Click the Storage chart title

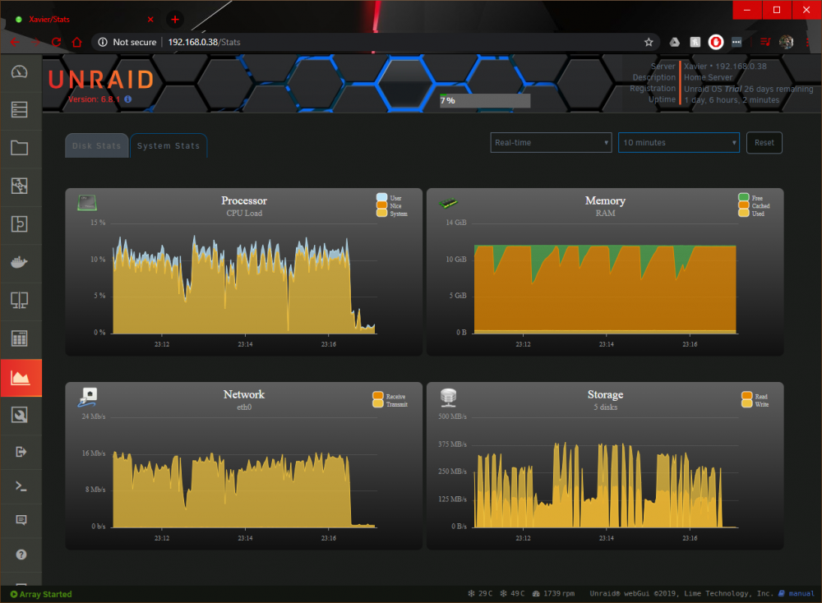605,394
